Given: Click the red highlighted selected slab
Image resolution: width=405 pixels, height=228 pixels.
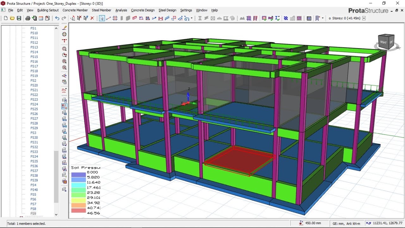Looking at the screenshot, I should coord(240,161).
